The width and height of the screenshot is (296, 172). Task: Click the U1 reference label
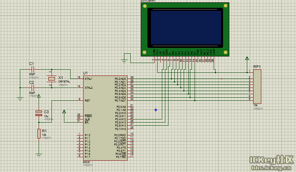(x=85, y=73)
